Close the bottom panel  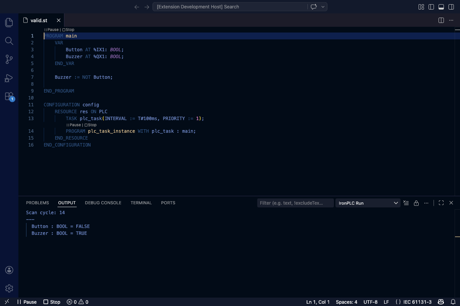pyautogui.click(x=451, y=203)
